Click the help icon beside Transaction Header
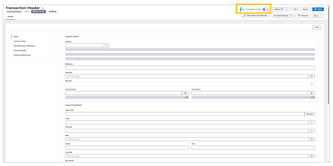 point(42,8)
